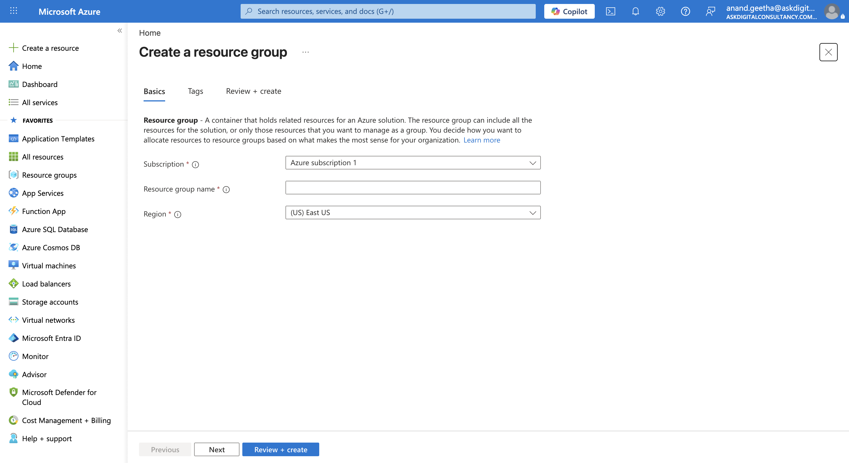The width and height of the screenshot is (849, 463).
Task: Click the Function App lightning icon
Action: (x=14, y=211)
